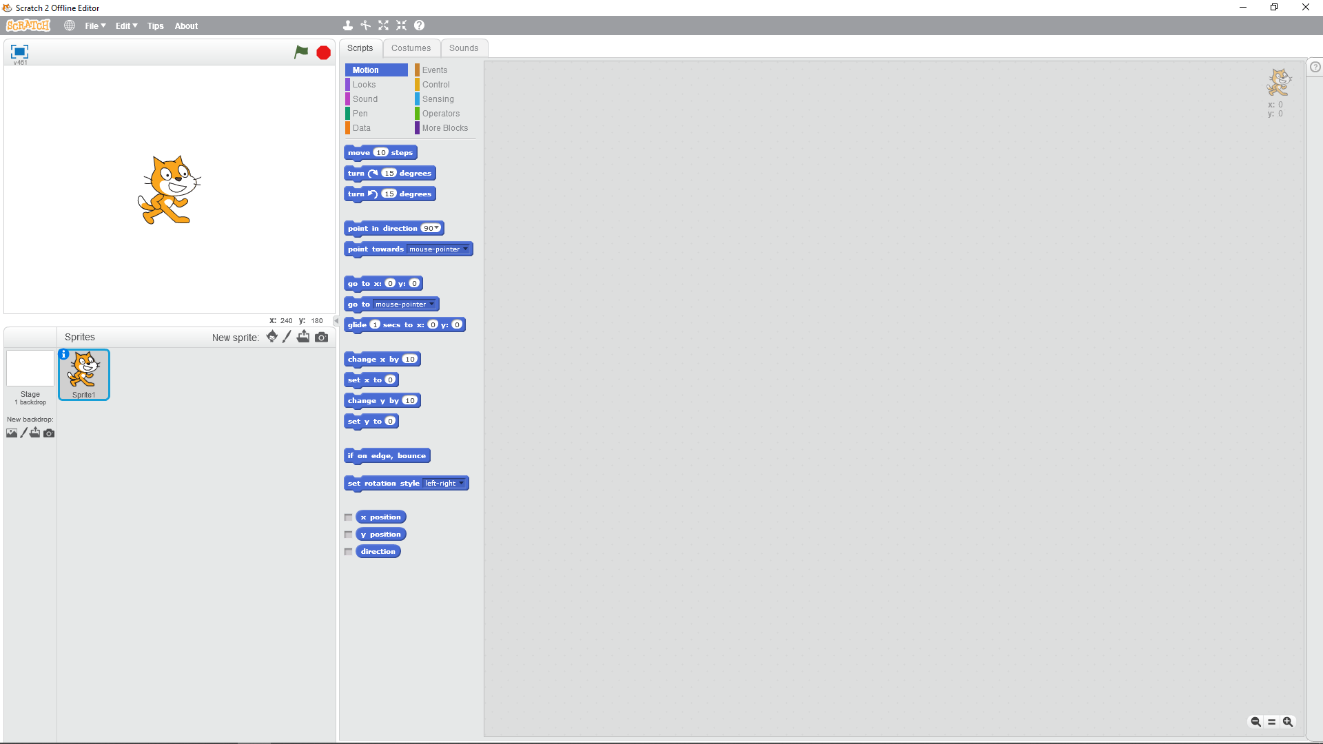
Task: Select the camera new sprite icon
Action: [320, 337]
